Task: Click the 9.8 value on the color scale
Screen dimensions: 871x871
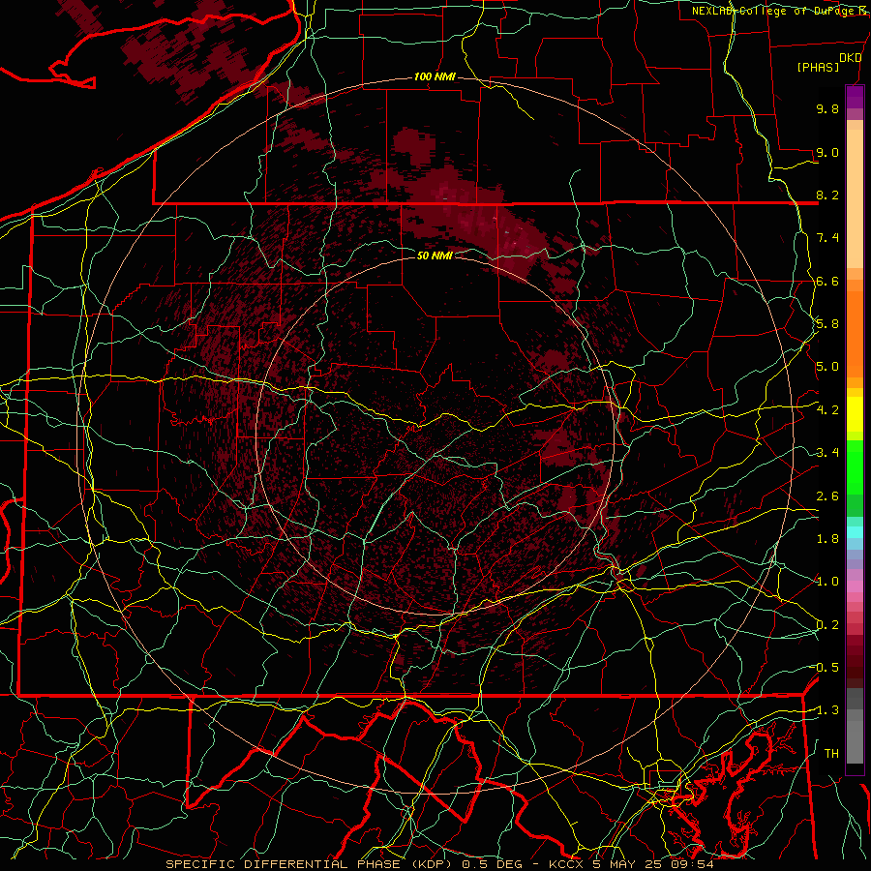Action: tap(827, 108)
